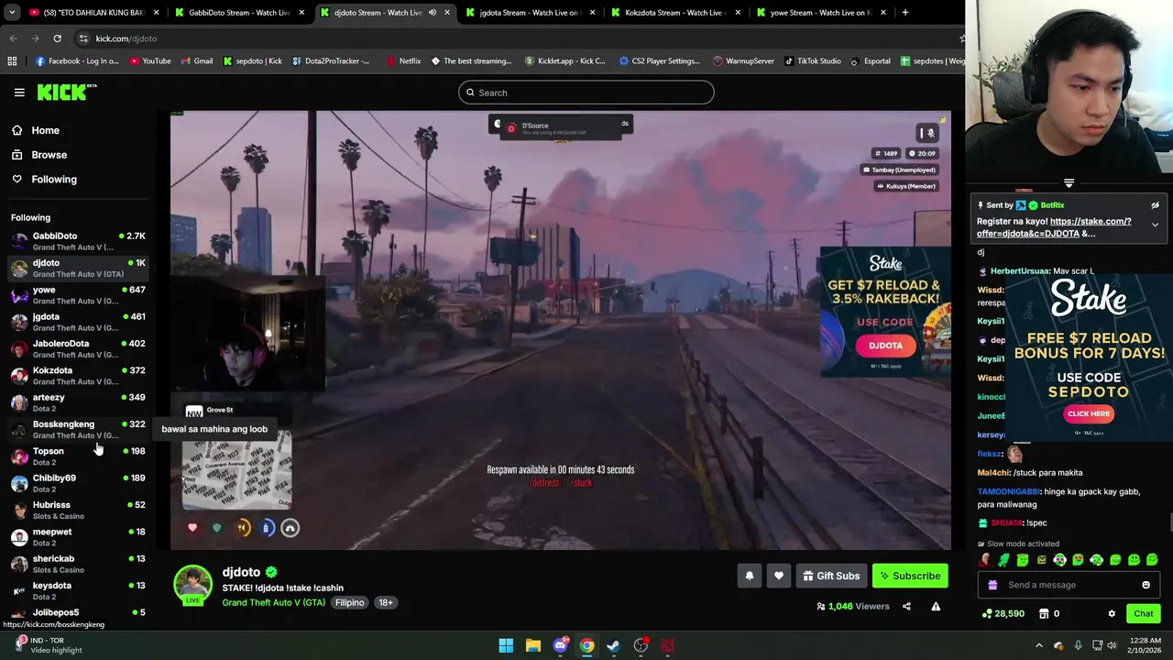Switch to the jgdota Stream tab
The image size is (1173, 660).
coord(529,13)
